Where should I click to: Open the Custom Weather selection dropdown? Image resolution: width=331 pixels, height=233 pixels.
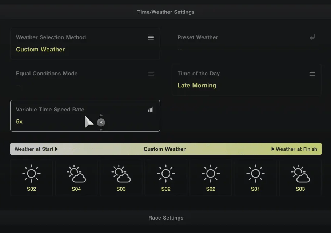click(85, 44)
